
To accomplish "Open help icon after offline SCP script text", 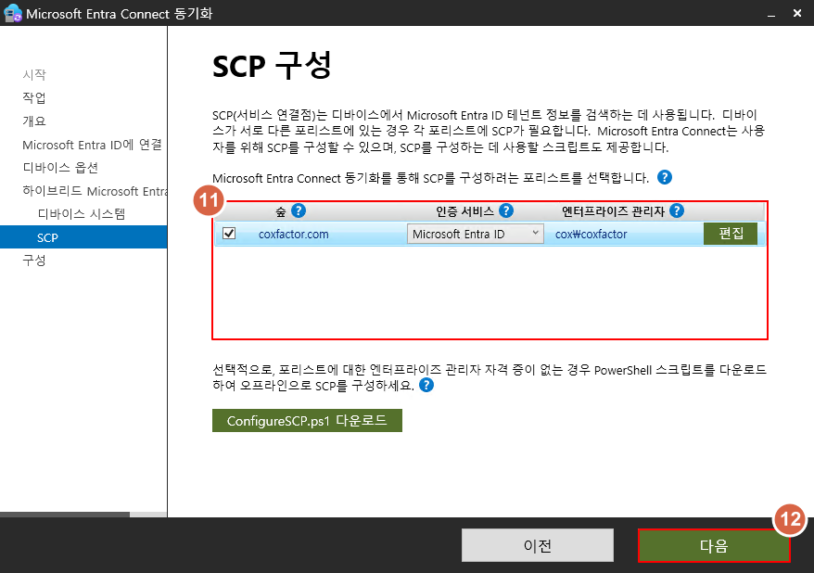I will click(x=426, y=385).
